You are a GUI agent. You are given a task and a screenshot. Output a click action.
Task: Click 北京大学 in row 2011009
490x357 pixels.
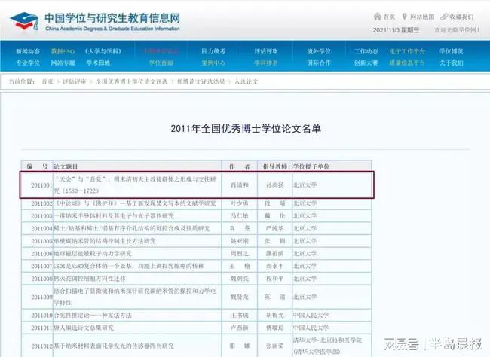[x=305, y=297]
